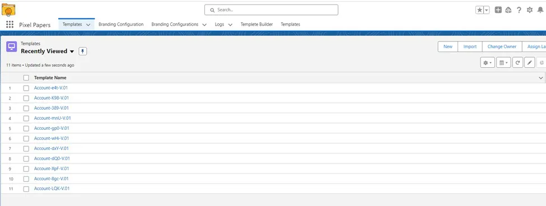The width and height of the screenshot is (546, 206).
Task: Open the Select list display table menu
Action: (x=503, y=63)
